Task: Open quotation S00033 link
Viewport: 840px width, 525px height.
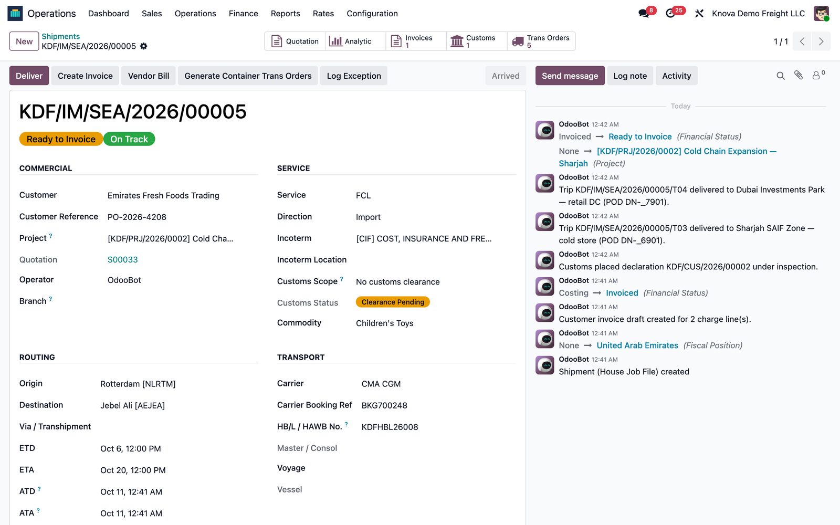Action: click(x=123, y=260)
